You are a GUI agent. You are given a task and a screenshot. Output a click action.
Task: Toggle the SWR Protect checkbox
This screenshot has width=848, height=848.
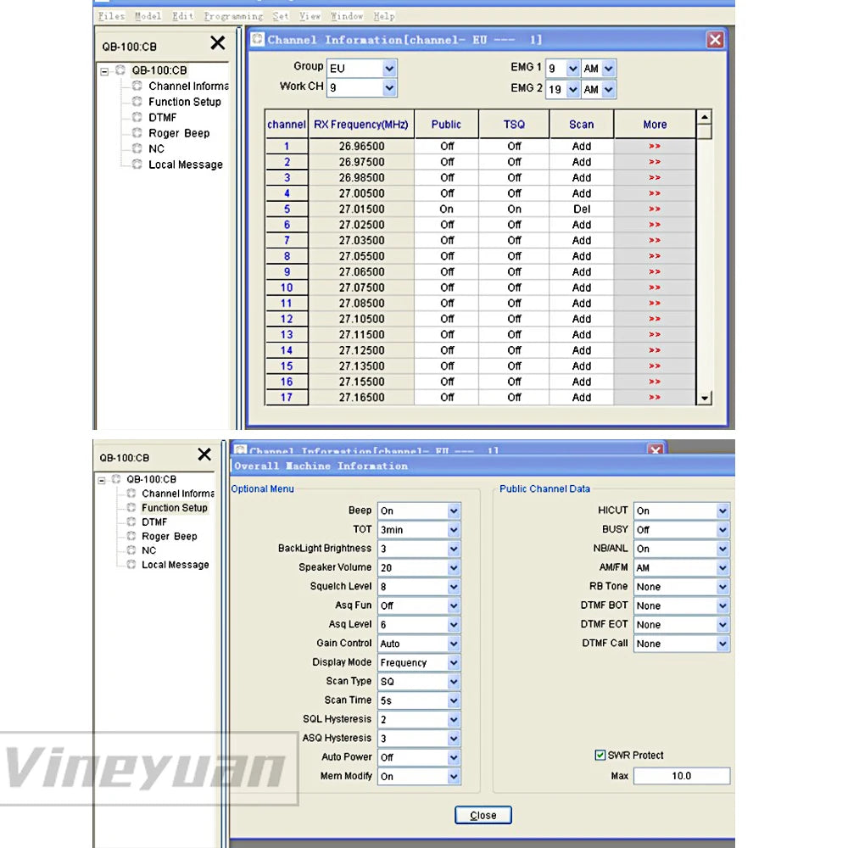point(600,756)
